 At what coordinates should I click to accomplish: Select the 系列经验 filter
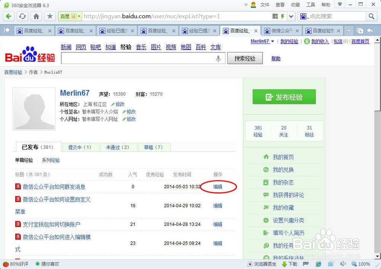tap(51, 160)
